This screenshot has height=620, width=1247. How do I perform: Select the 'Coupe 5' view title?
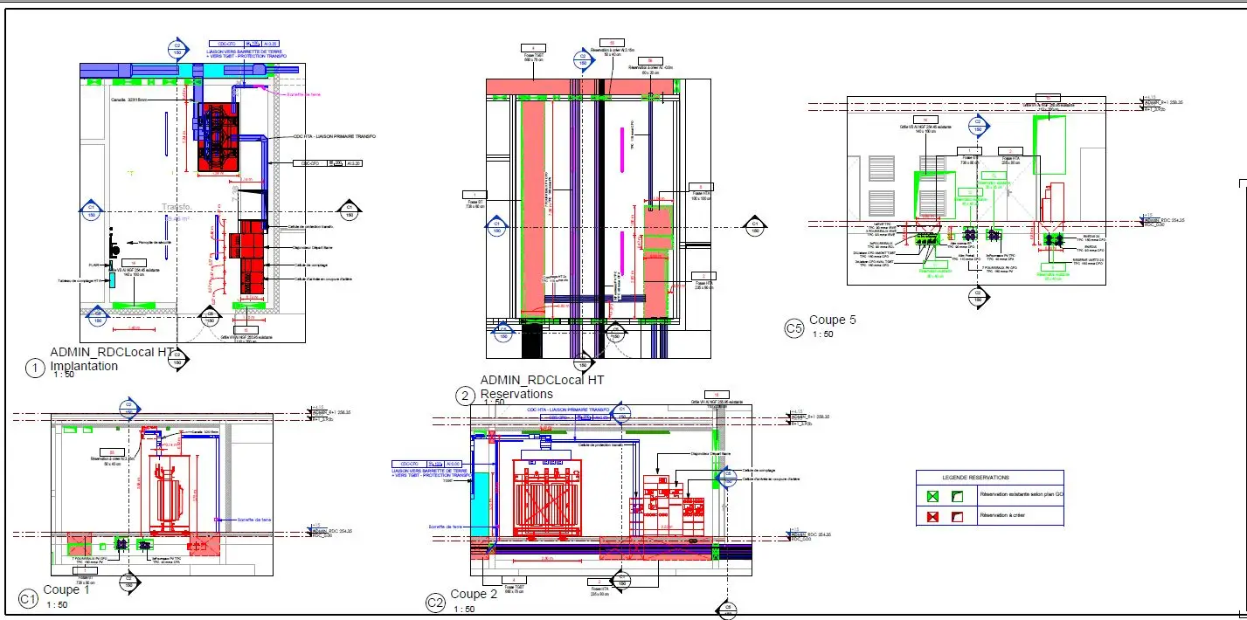832,320
